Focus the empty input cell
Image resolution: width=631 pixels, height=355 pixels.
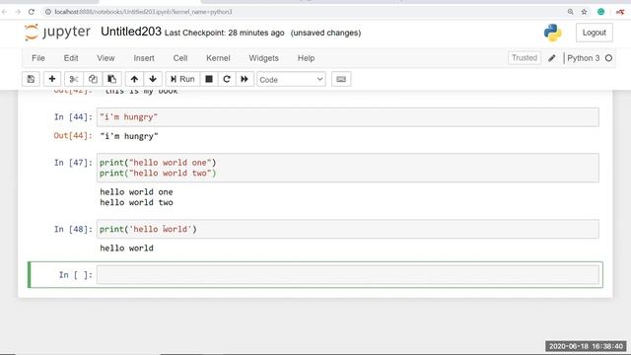point(348,275)
